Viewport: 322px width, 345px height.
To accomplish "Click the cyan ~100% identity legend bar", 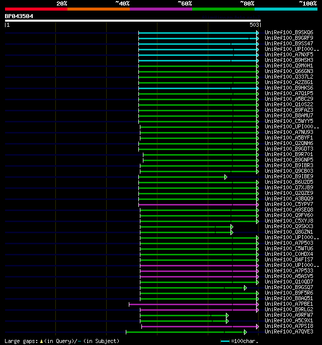I will coord(286,9).
